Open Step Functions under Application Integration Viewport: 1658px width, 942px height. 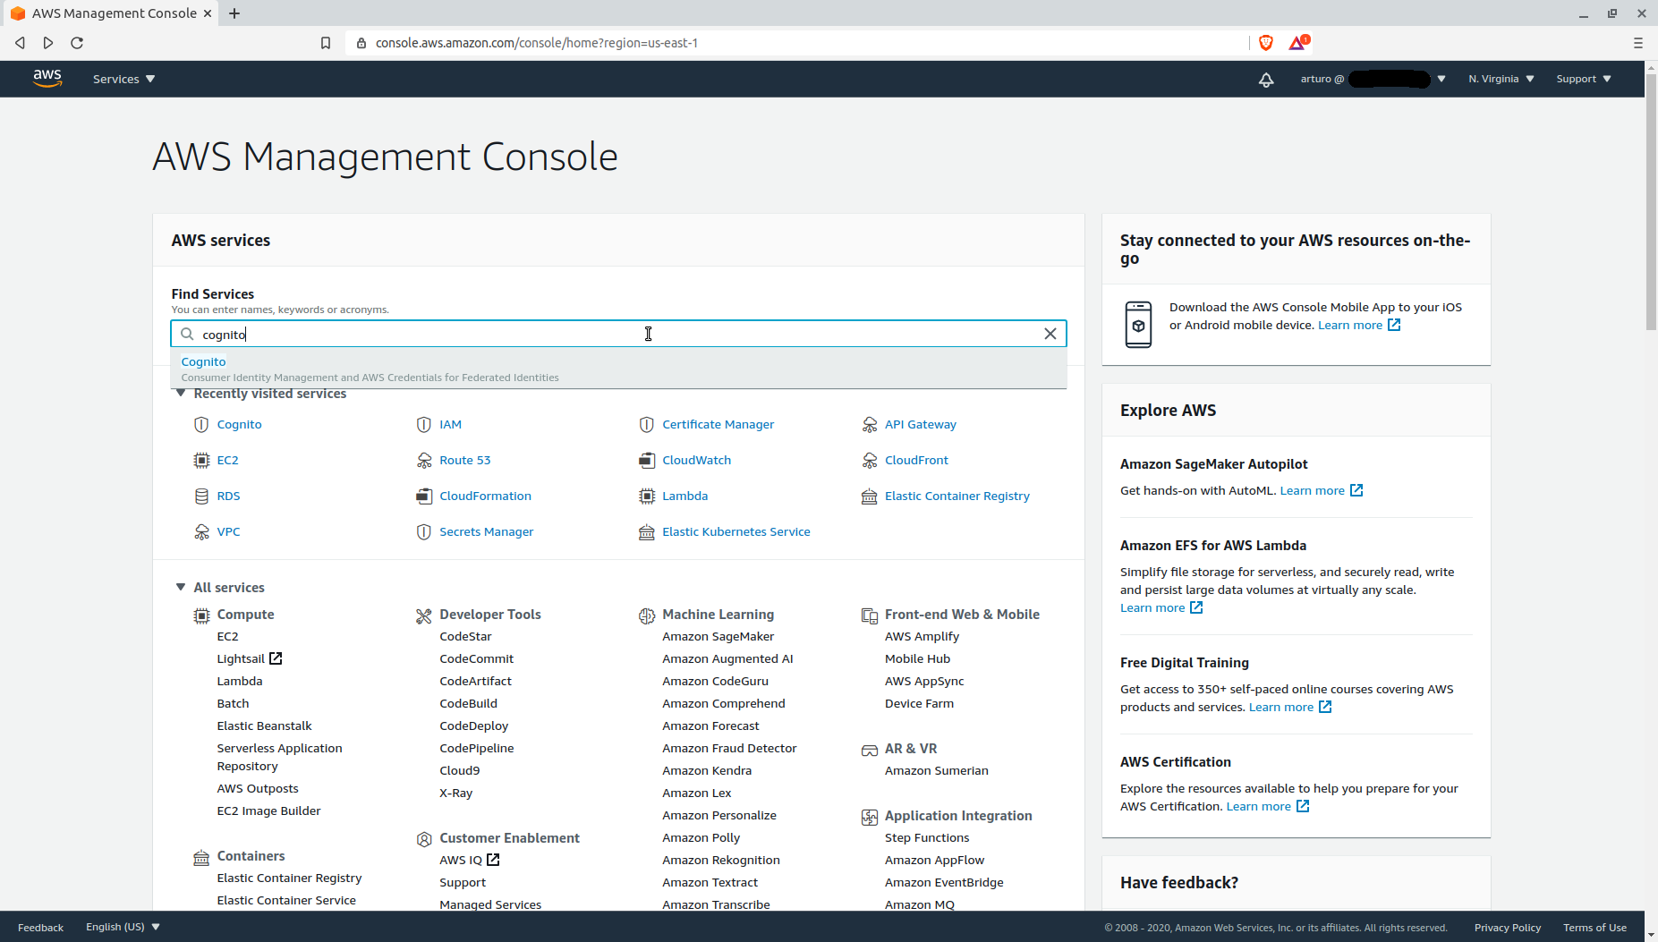point(927,837)
